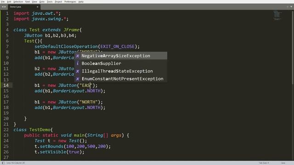Choose NegativeArraySizeException from autocomplete
Viewport: 294px width, 165px height.
121,56
